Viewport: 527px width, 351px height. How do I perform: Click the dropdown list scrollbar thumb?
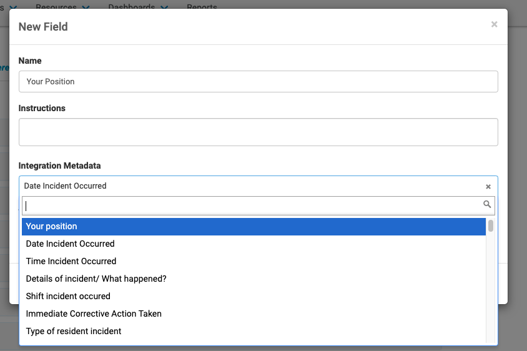click(x=491, y=225)
